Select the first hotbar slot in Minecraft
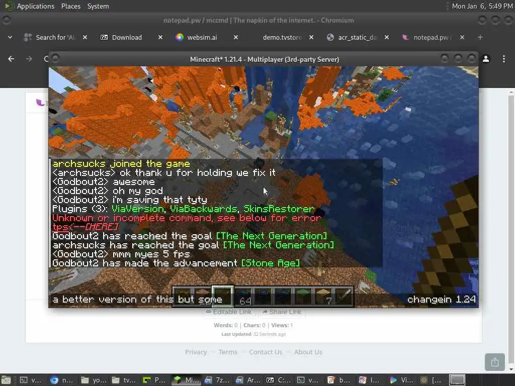This screenshot has width=515, height=386. [x=183, y=296]
